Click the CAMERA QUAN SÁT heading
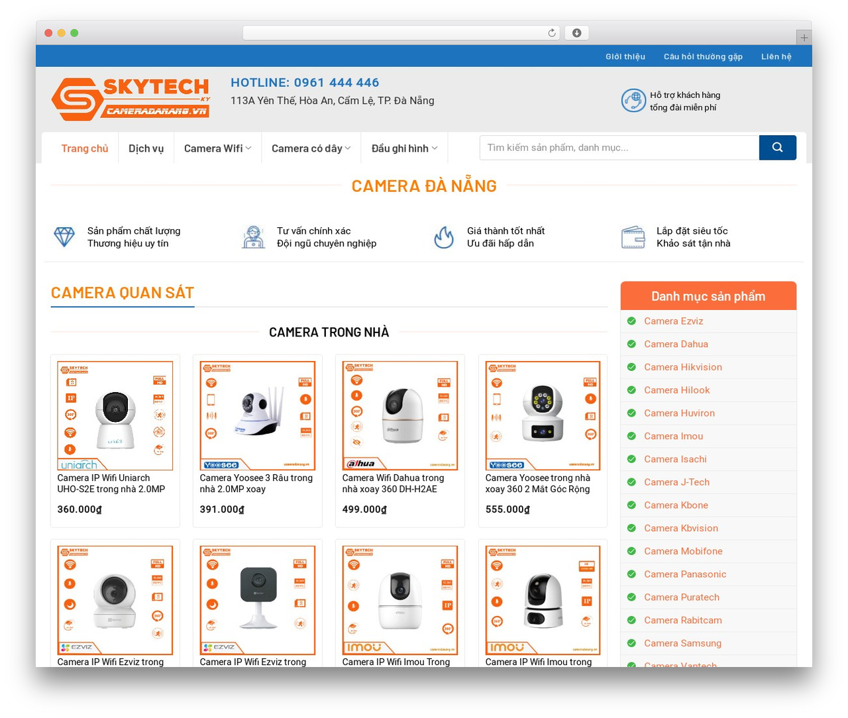848x718 pixels. pyautogui.click(x=123, y=293)
